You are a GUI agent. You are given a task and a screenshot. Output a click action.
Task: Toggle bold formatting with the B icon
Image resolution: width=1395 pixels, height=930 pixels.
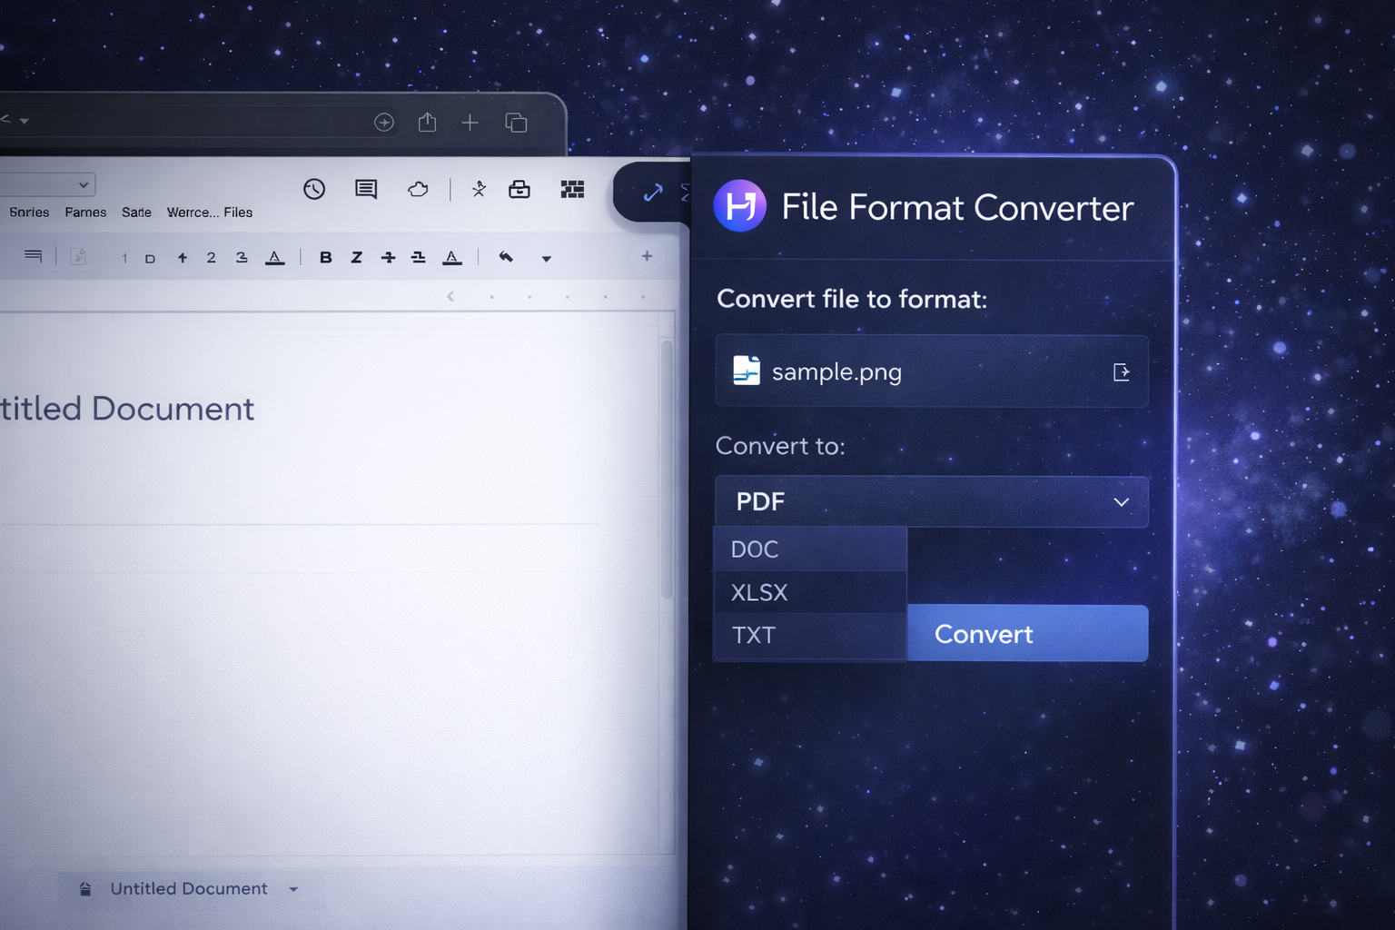325,257
